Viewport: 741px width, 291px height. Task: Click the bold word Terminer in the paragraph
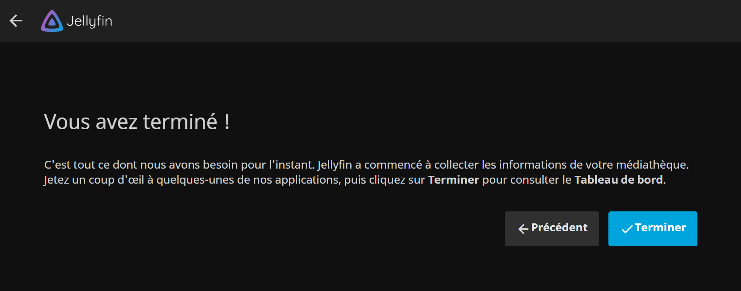(x=454, y=180)
